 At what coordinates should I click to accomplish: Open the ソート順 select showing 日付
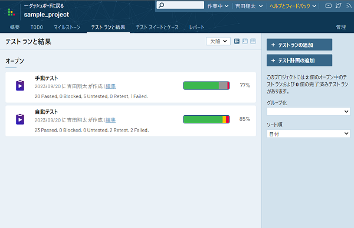pos(308,134)
